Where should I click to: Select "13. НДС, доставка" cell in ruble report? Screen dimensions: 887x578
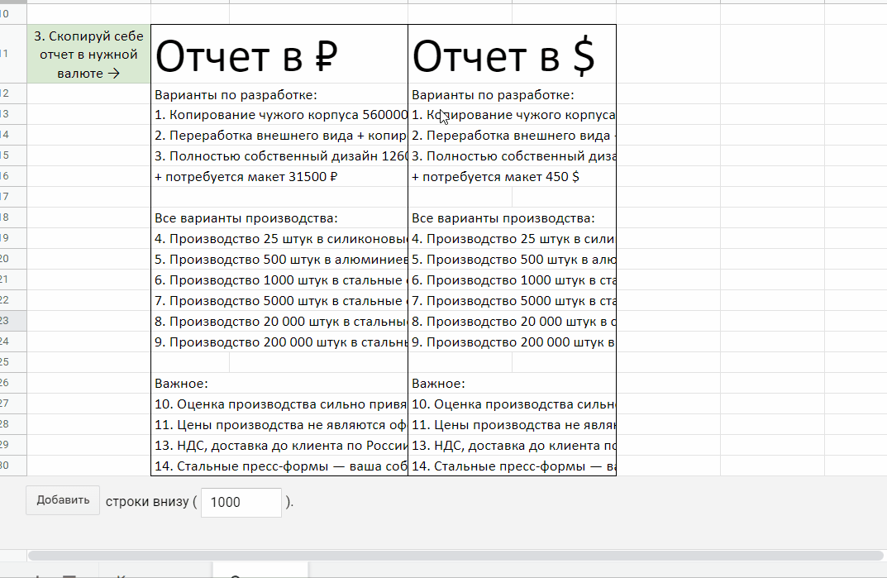tap(279, 446)
